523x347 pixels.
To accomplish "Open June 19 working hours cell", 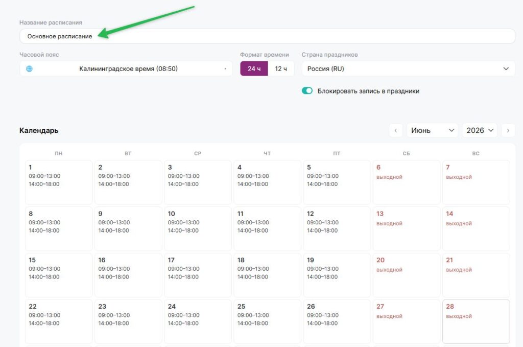I will (x=337, y=275).
